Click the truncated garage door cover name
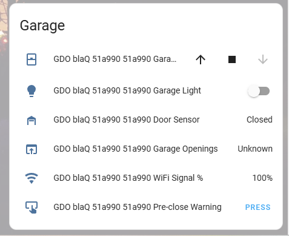The width and height of the screenshot is (289, 236). coord(115,59)
